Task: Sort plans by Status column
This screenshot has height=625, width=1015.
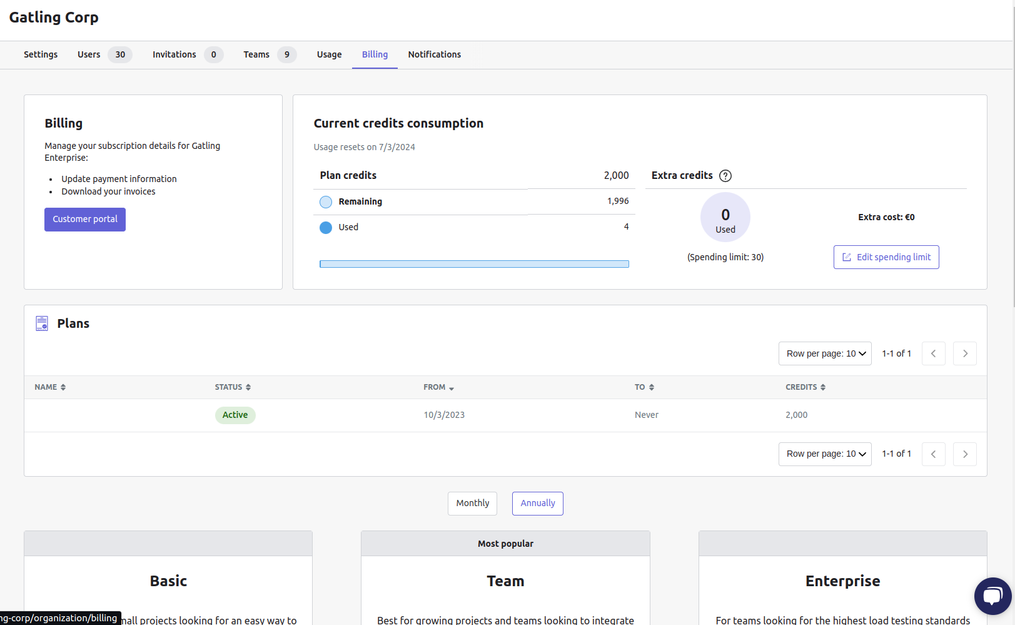Action: coord(233,387)
